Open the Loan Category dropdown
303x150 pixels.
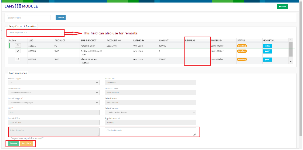54,102
